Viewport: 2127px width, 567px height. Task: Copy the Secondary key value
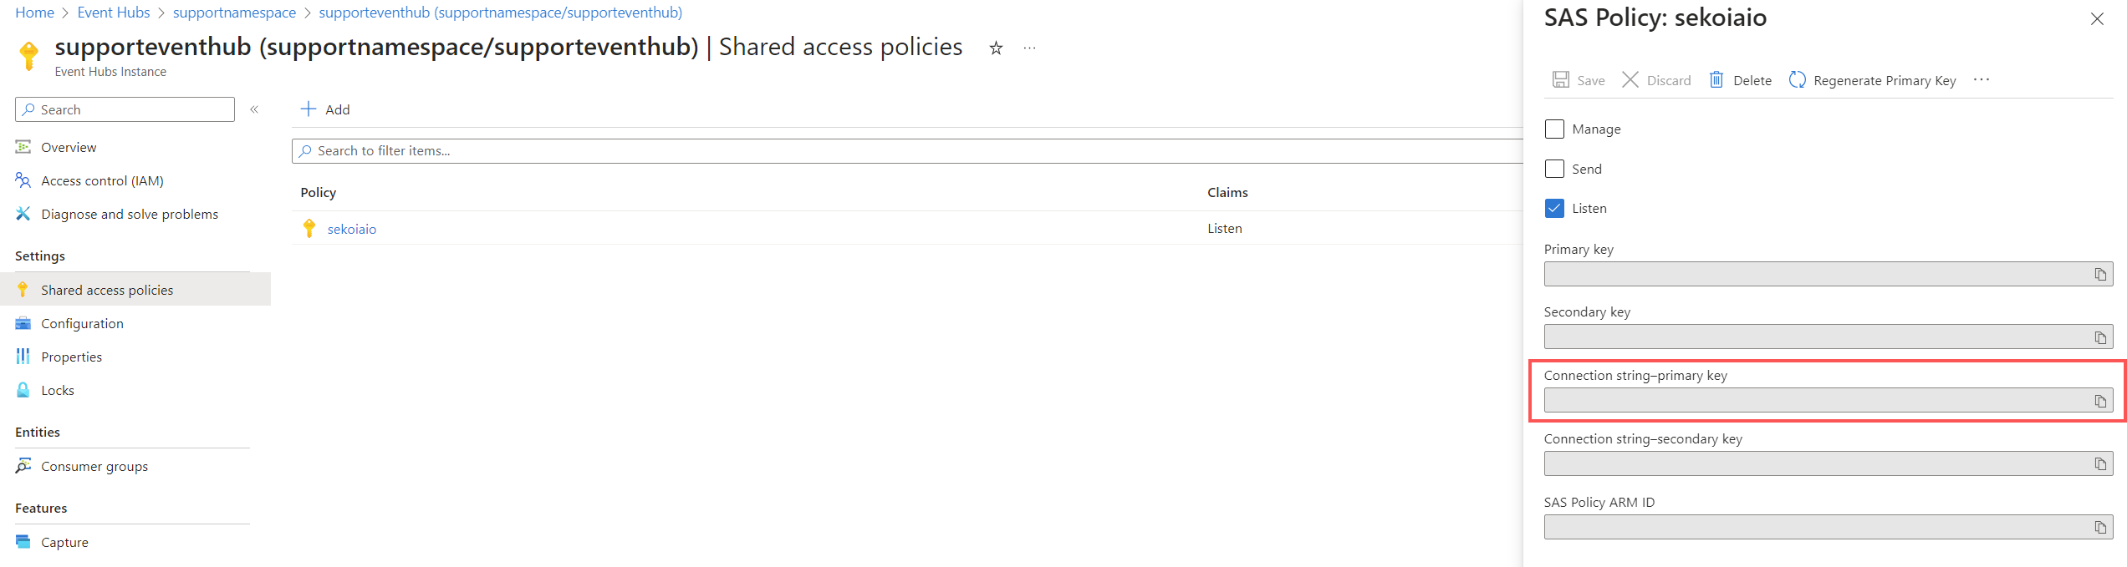2099,337
